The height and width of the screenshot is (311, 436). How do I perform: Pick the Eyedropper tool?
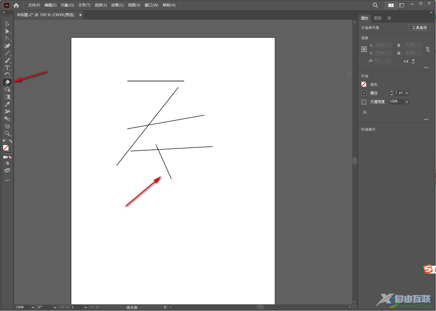[x=7, y=104]
